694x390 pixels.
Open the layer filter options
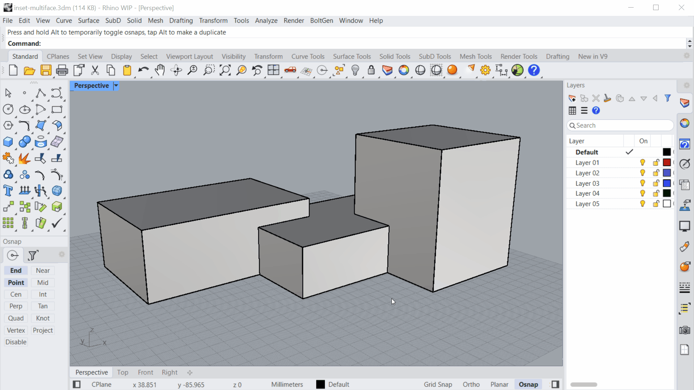(667, 98)
